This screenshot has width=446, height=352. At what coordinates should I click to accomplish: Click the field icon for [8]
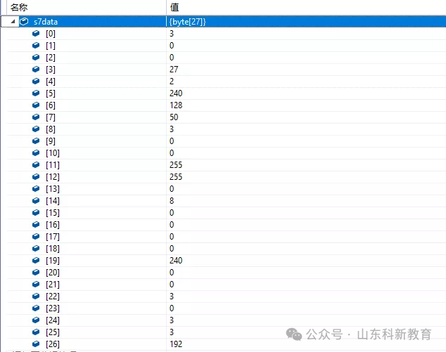pos(36,129)
